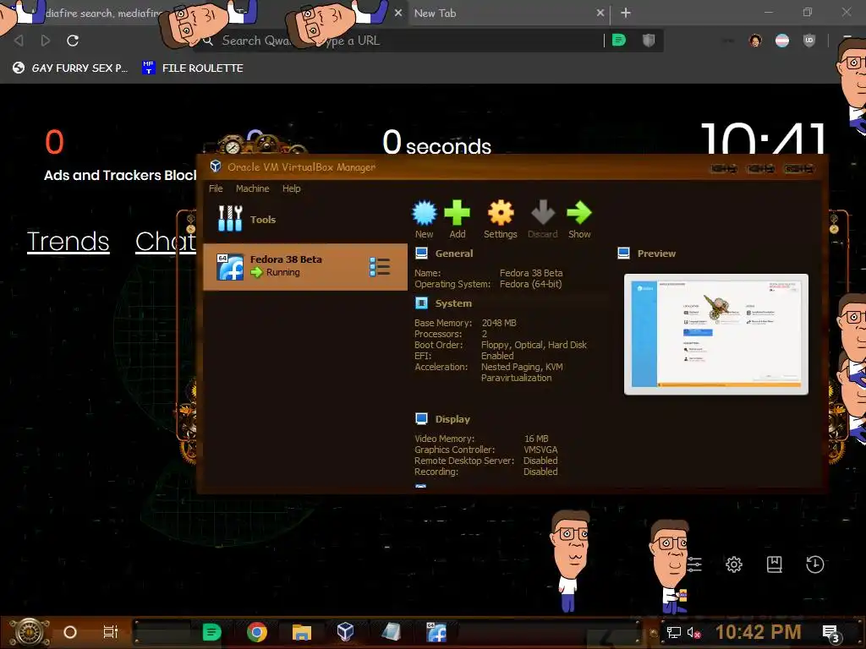
Task: Select the Fedora 38 Beta machine entry
Action: coord(304,266)
